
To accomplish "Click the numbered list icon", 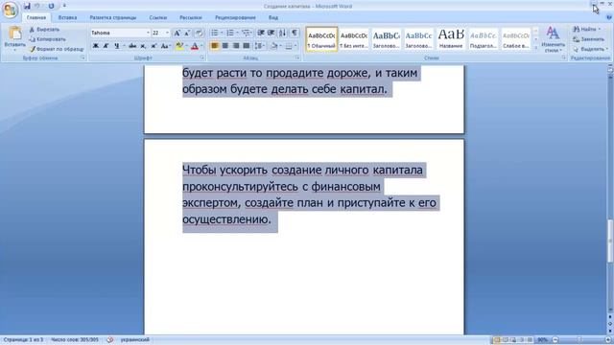I will [x=230, y=33].
